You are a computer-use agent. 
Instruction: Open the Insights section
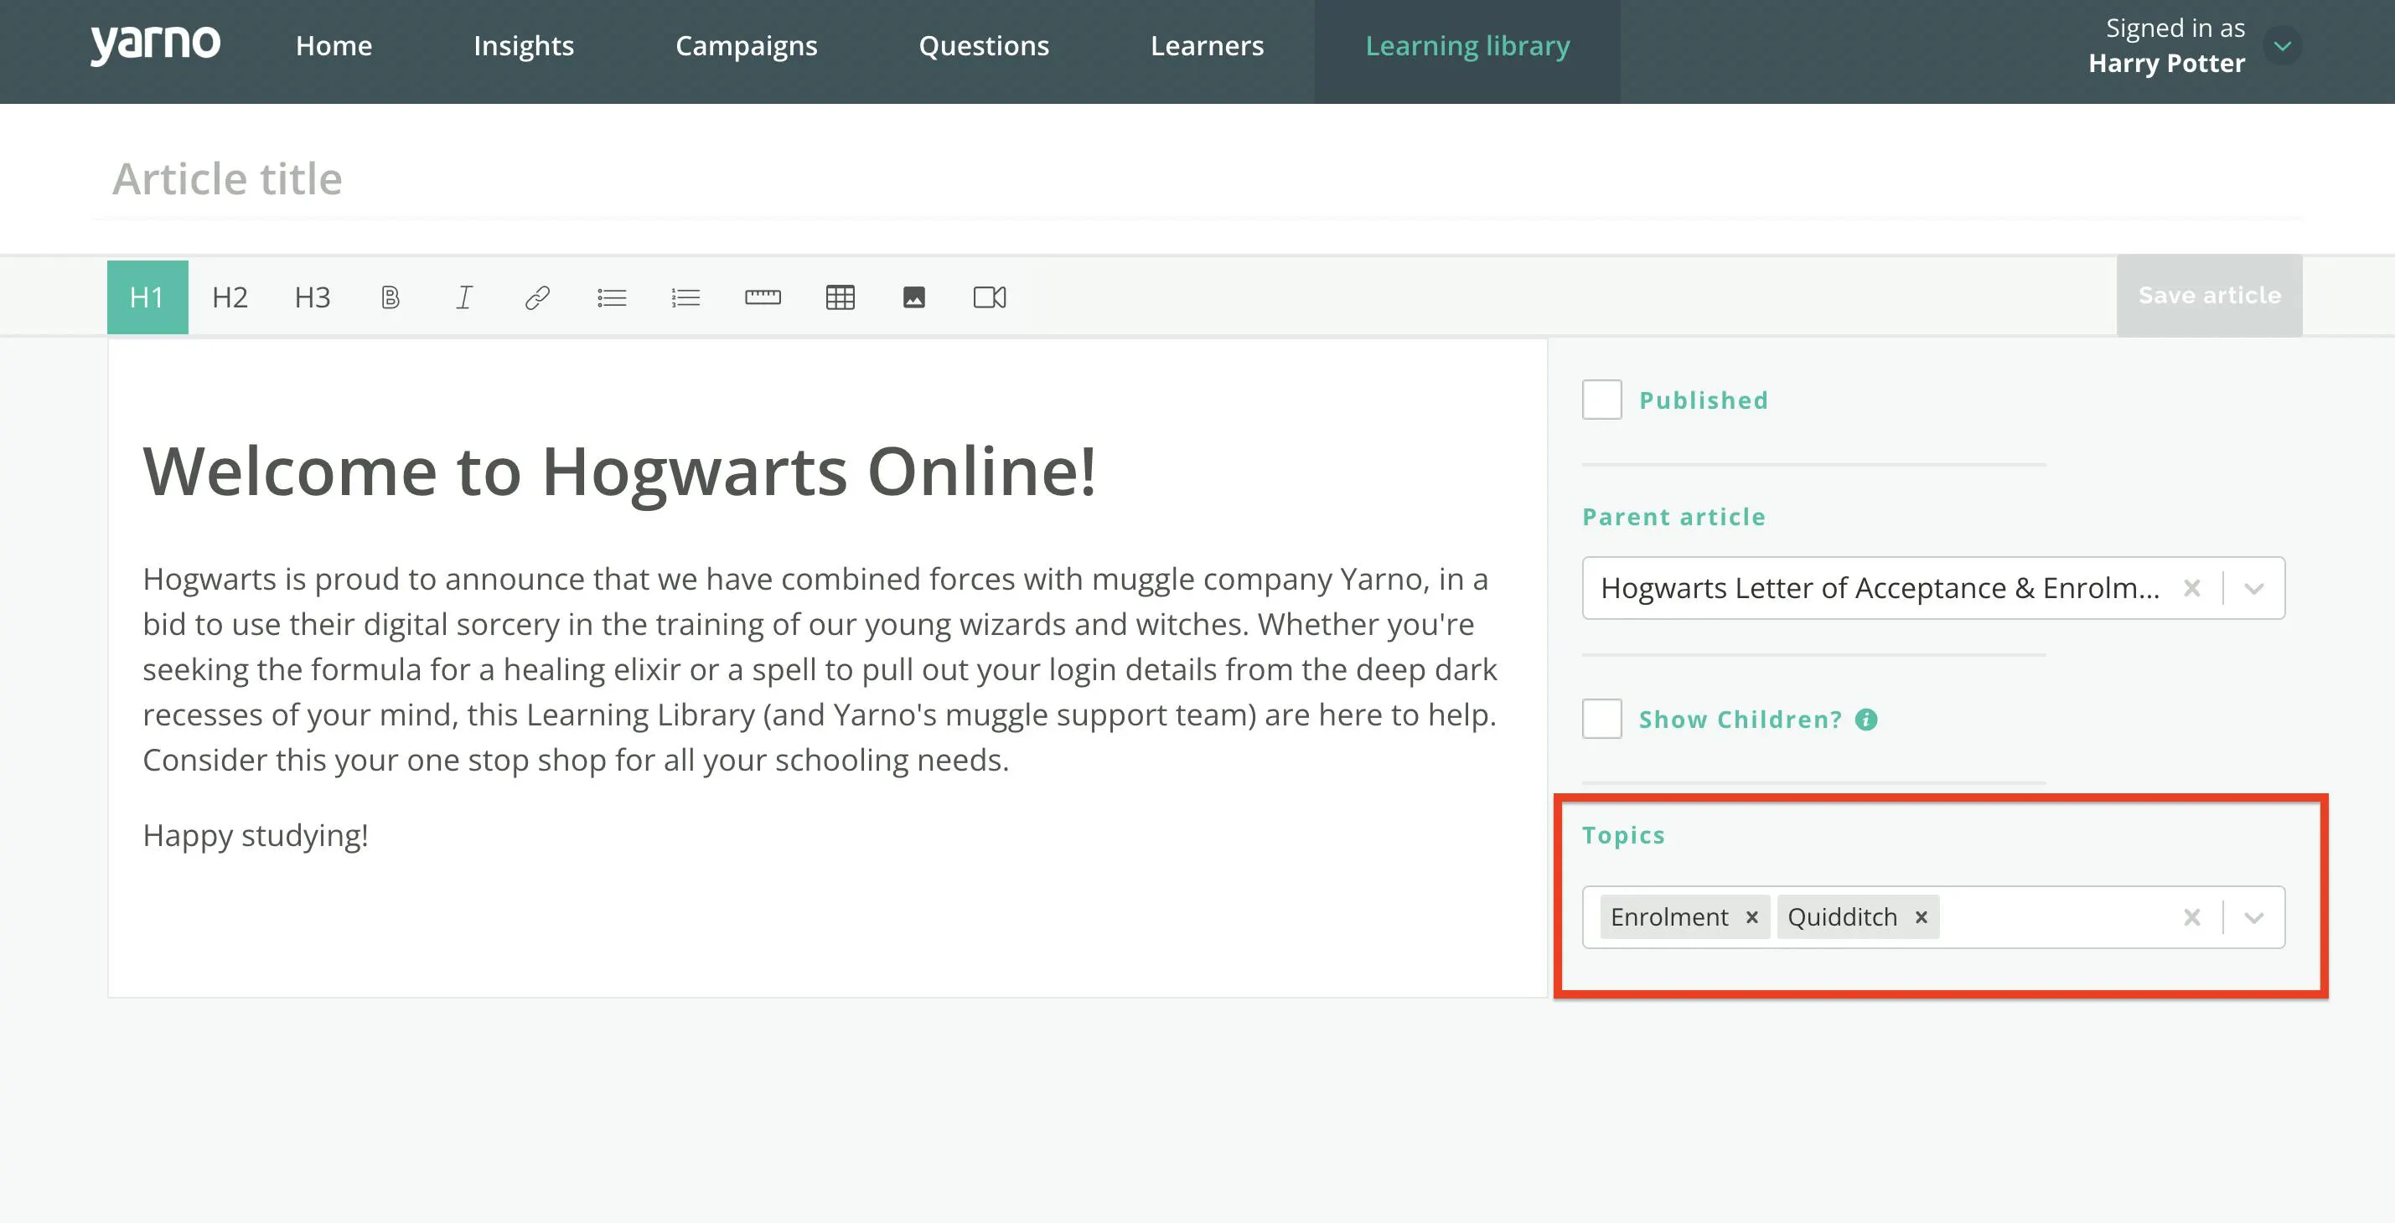(524, 45)
